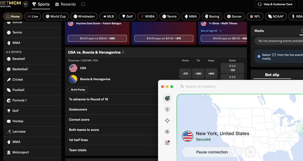Click the Build Parlay button
Image resolution: width=303 pixels, height=161 pixels.
coord(78,90)
